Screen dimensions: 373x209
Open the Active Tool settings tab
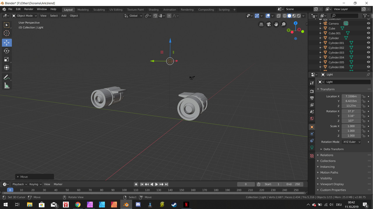pyautogui.click(x=312, y=83)
